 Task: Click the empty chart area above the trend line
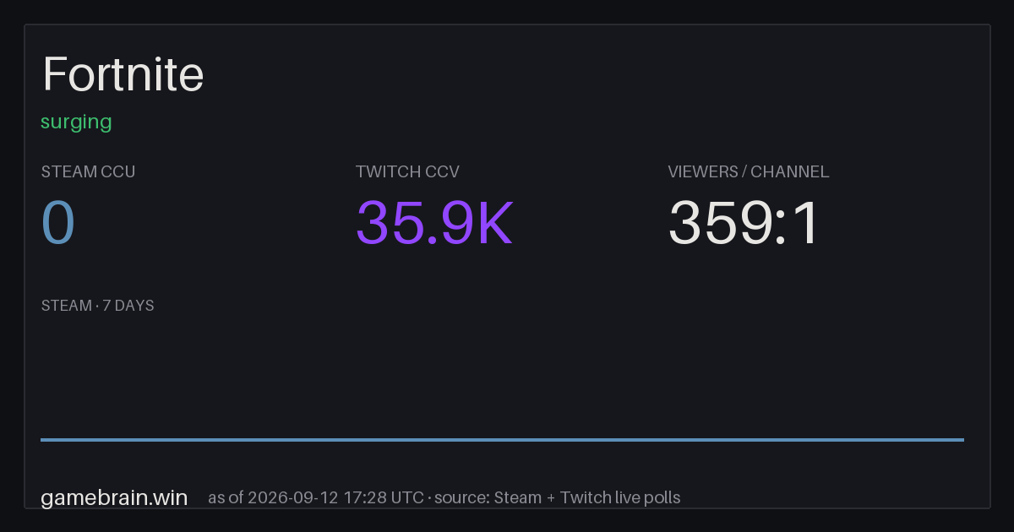(502, 376)
